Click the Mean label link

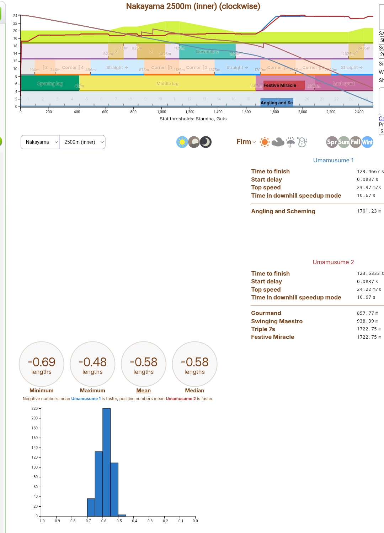[144, 391]
